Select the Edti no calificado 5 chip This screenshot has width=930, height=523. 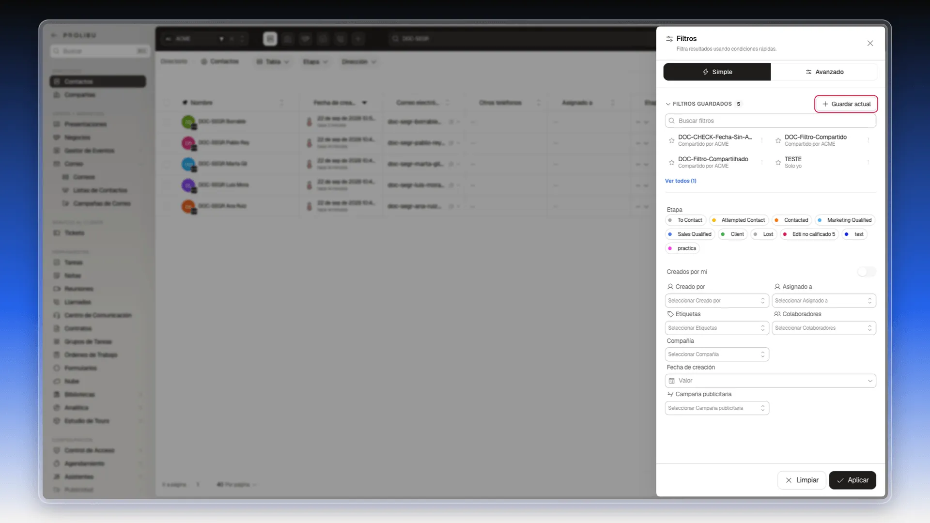(809, 234)
